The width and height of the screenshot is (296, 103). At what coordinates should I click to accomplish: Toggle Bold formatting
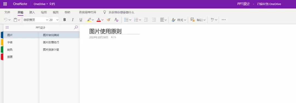click(x=65, y=20)
